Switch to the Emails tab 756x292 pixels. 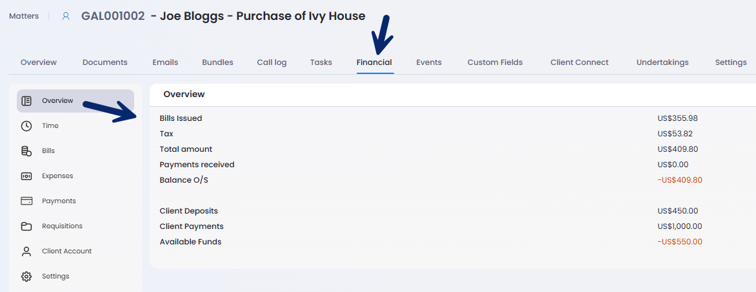point(165,62)
